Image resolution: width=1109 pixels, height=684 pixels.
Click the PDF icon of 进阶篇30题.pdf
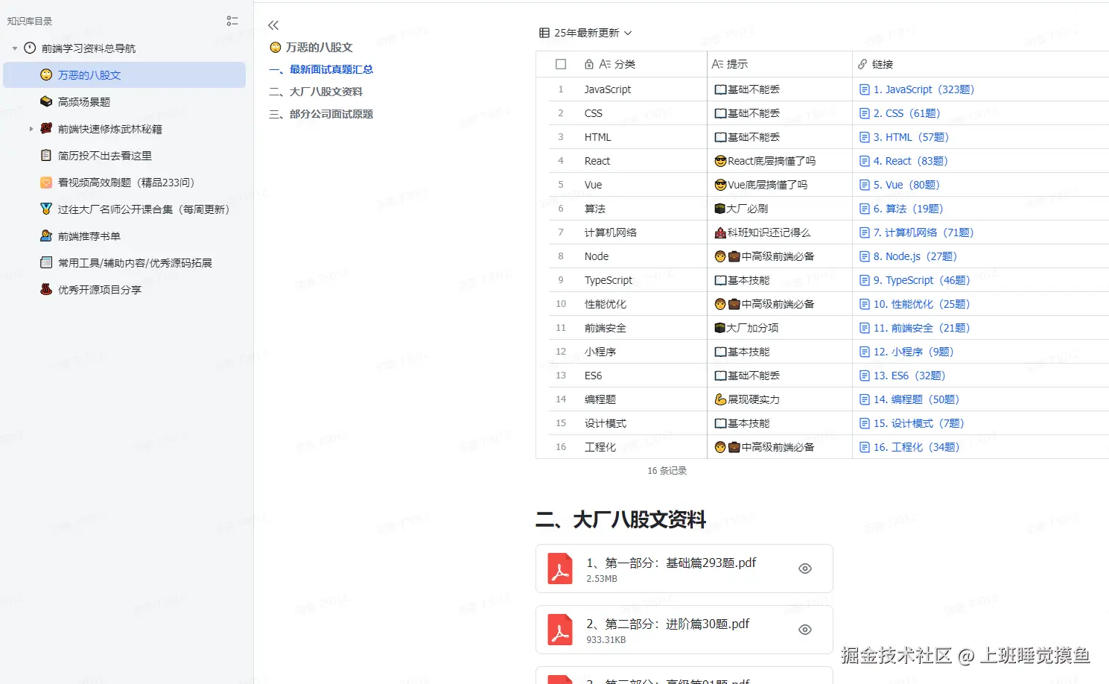tap(560, 630)
